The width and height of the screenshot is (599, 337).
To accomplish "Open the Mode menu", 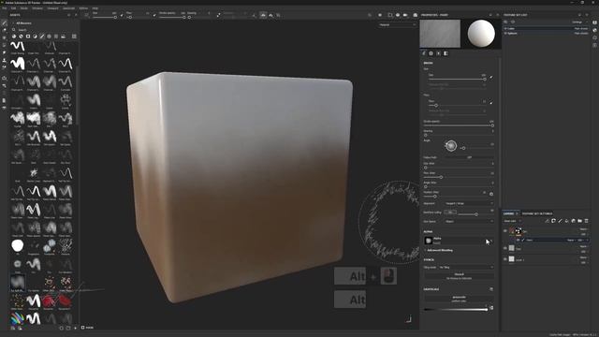I will (24, 8).
